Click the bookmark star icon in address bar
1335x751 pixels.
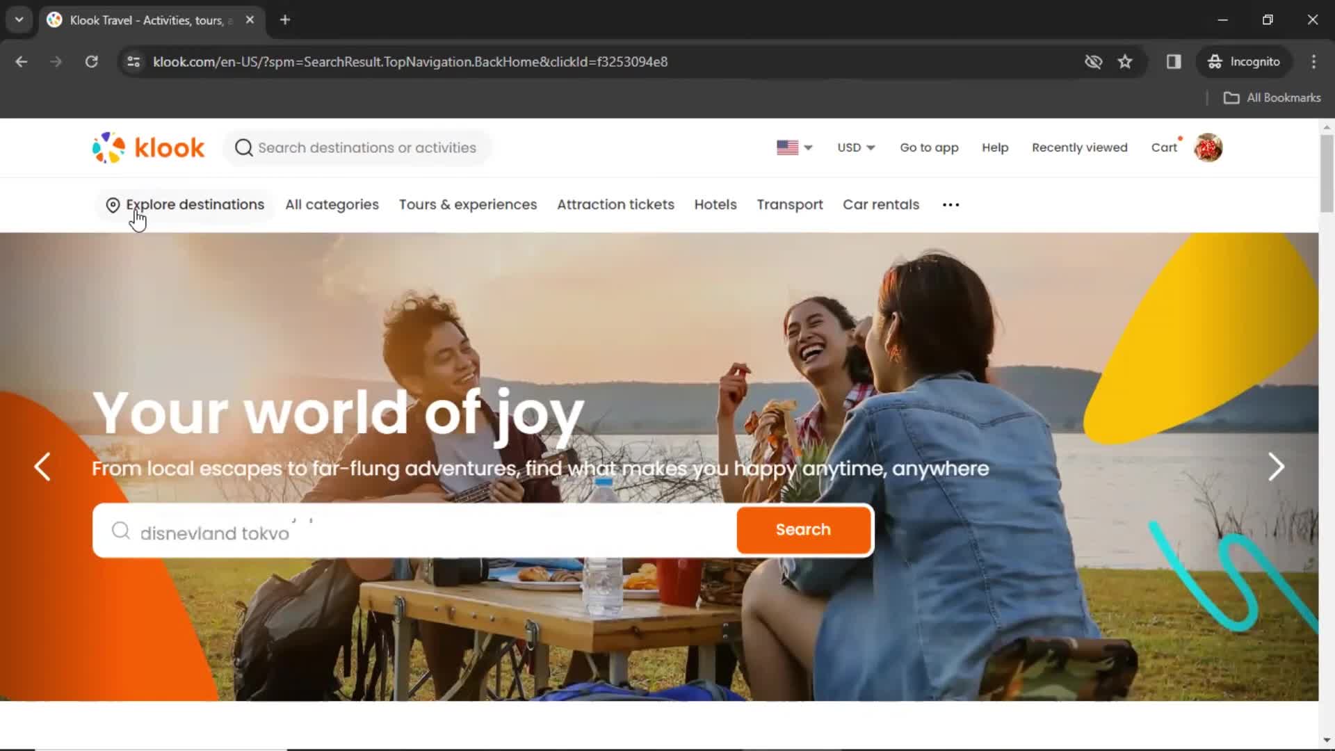(1124, 61)
